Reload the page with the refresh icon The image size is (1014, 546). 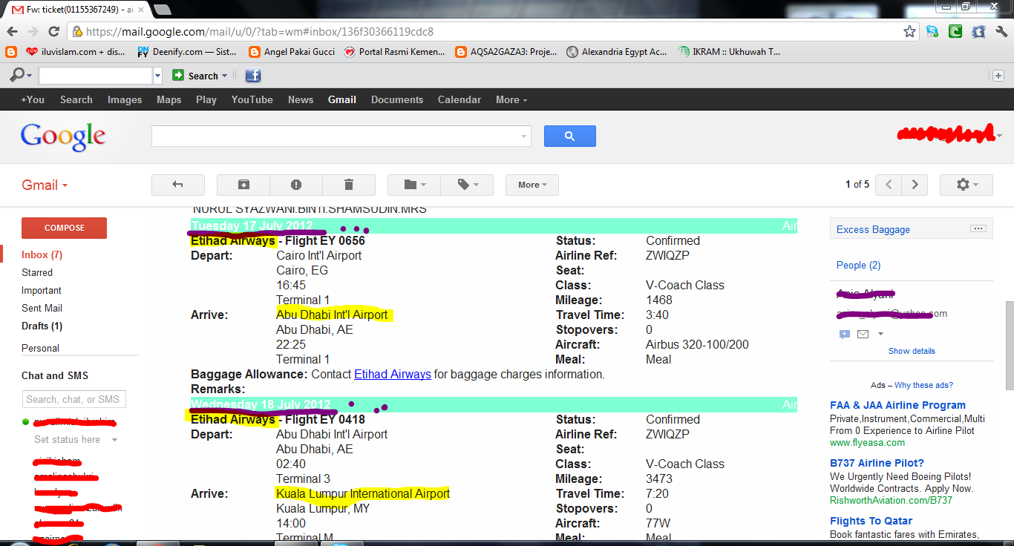53,32
